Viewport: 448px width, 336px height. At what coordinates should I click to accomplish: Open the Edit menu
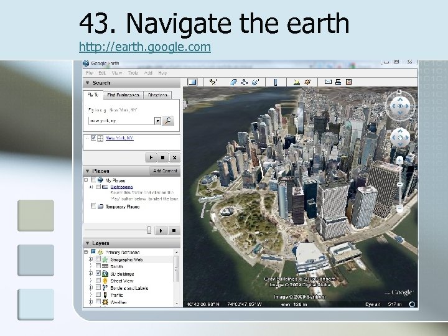102,73
